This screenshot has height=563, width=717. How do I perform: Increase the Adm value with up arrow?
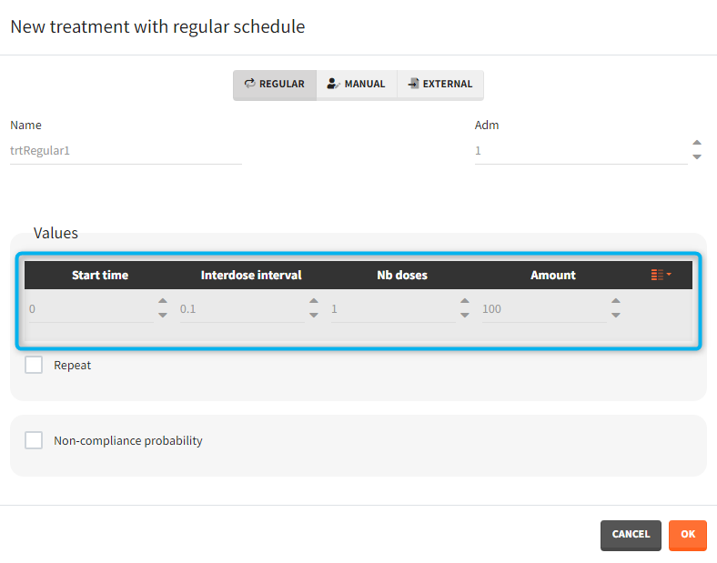click(x=697, y=143)
